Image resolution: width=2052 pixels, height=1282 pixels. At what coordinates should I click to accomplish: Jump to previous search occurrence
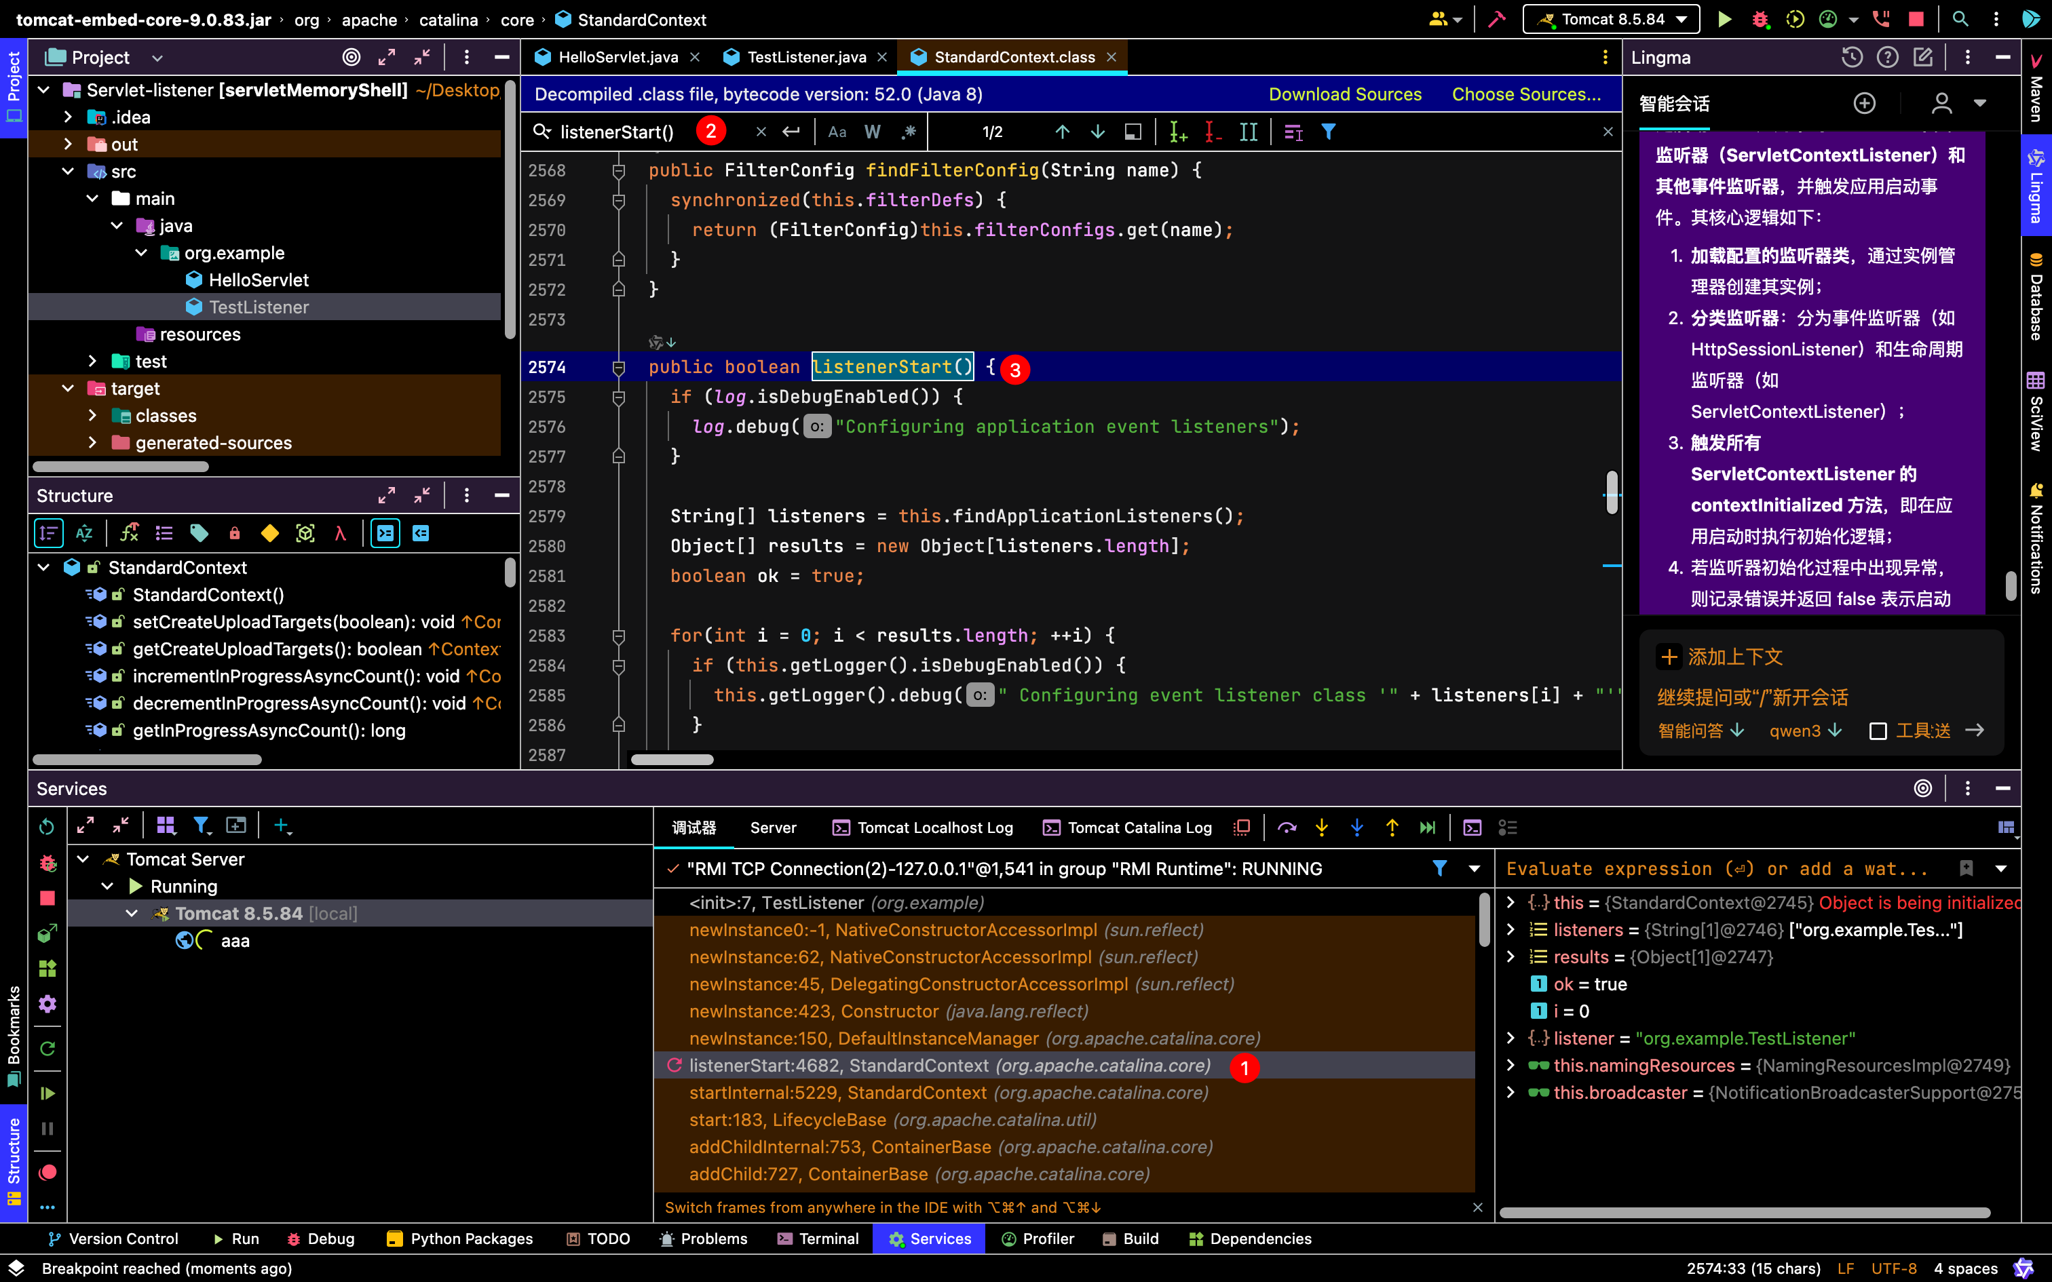[1061, 132]
